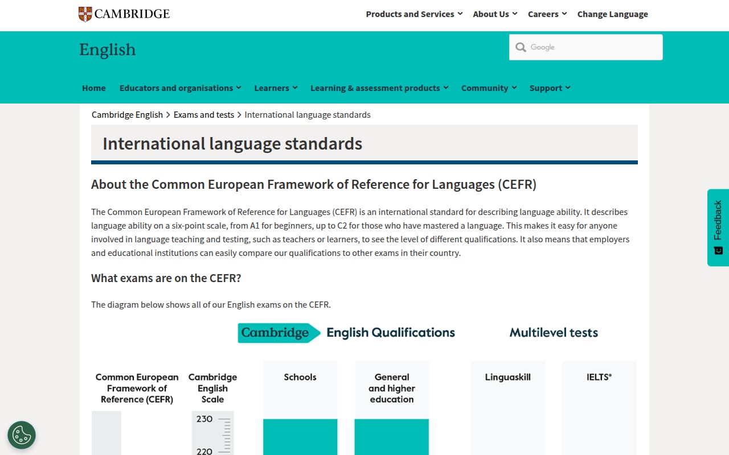Follow the Cambridge English breadcrumb link
Viewport: 729px width, 455px height.
127,115
